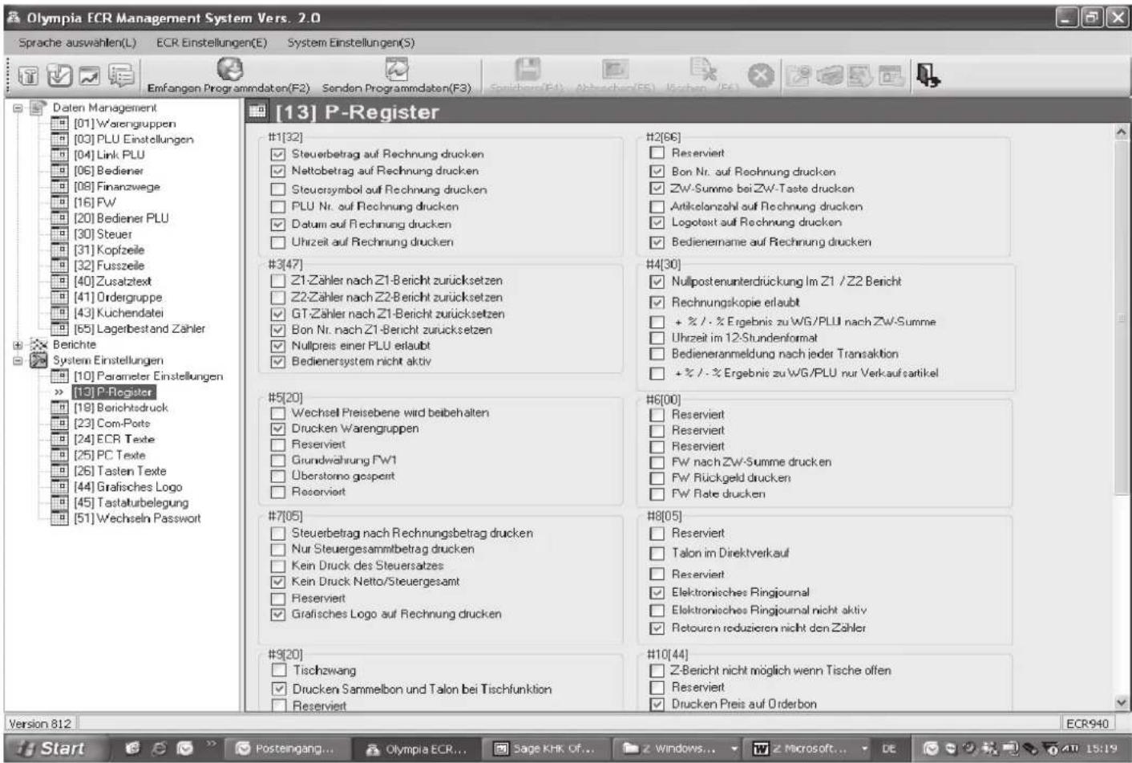1132x763 pixels.
Task: Click the greyed round X toolbar icon
Action: [761, 75]
